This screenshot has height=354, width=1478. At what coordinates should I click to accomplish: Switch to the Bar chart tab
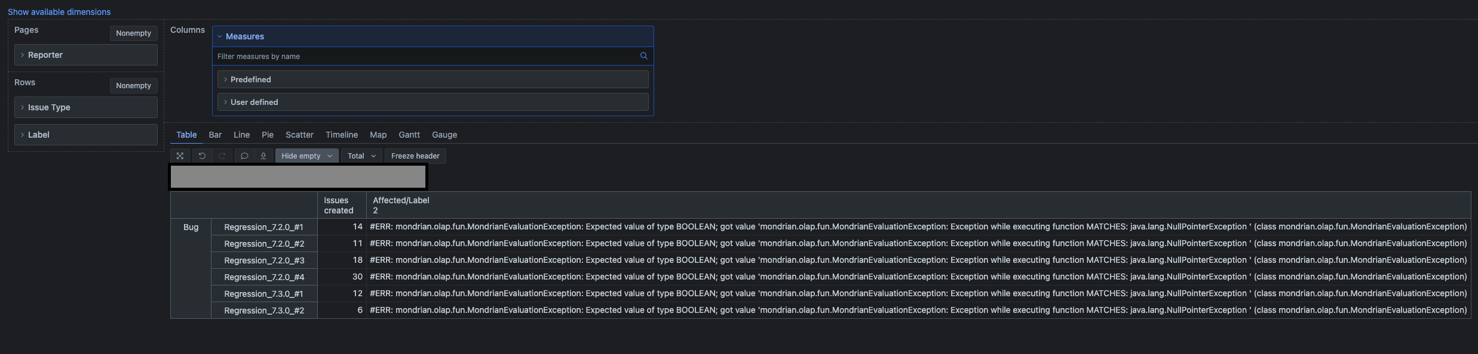pos(215,135)
